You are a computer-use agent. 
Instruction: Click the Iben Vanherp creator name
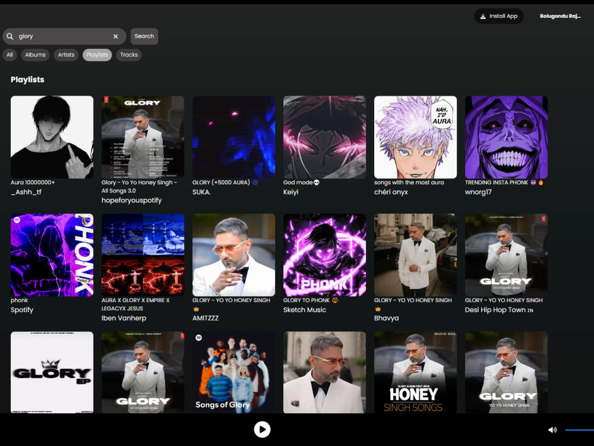click(x=124, y=318)
